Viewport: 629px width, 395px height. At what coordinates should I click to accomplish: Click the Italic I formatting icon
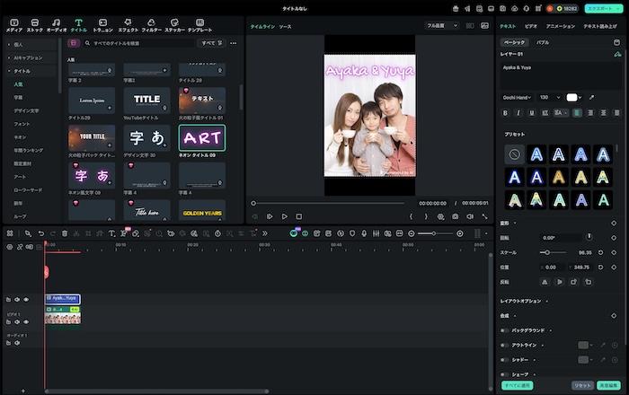(x=518, y=113)
